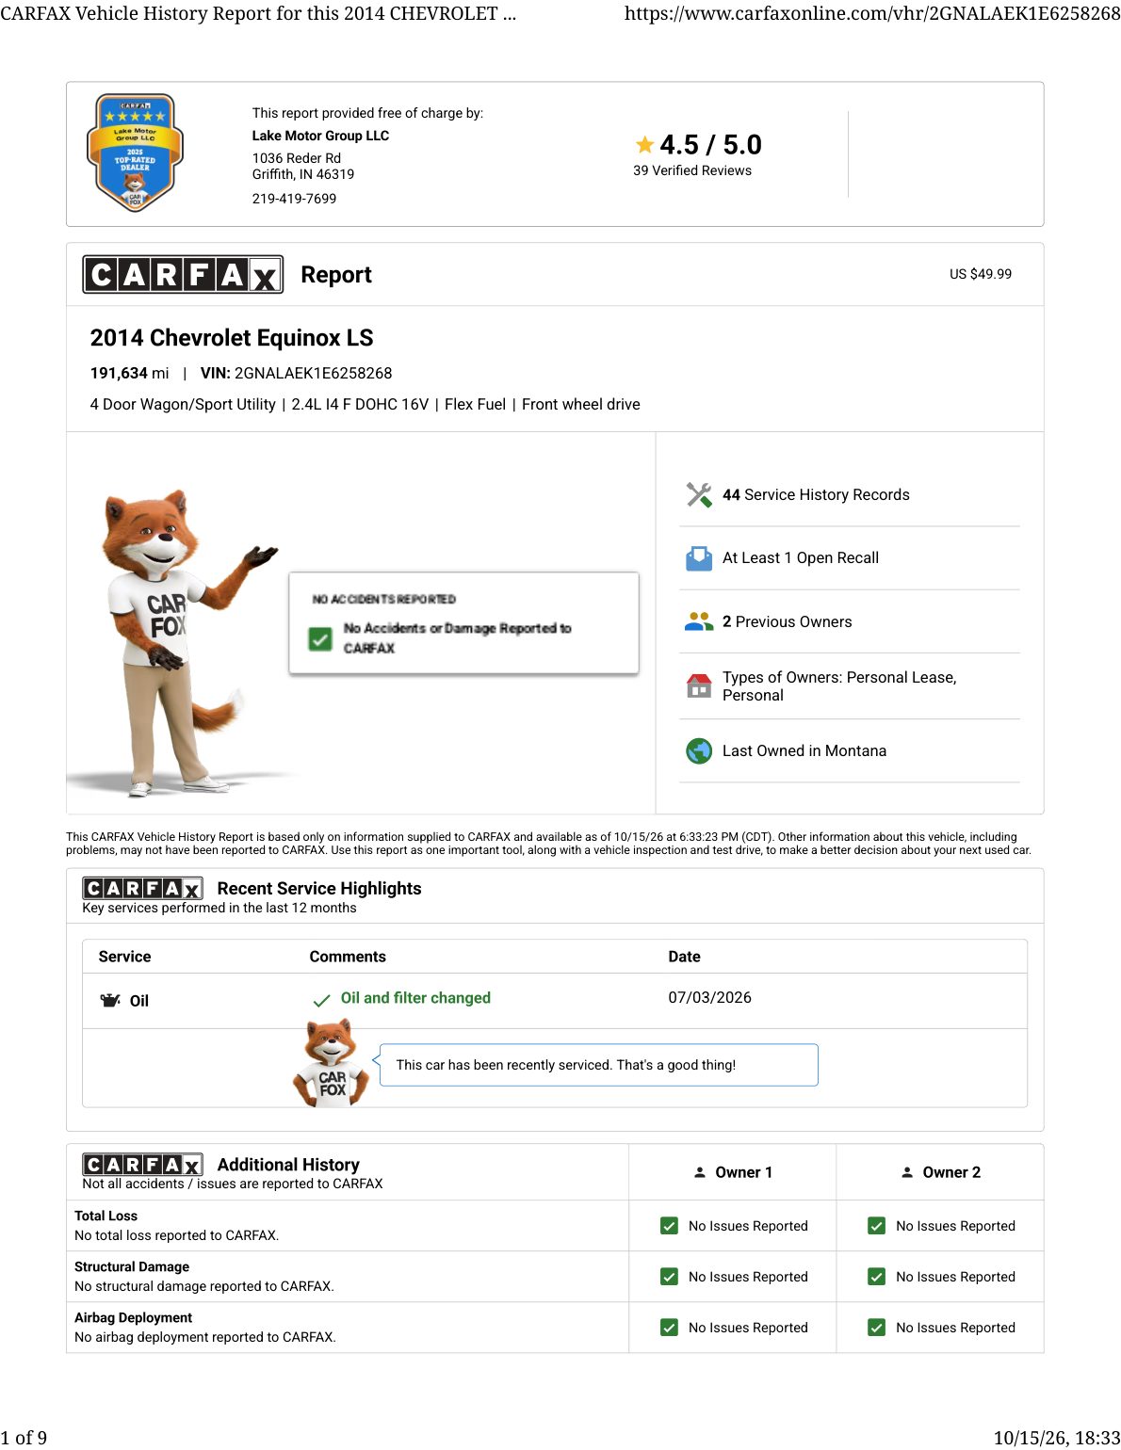The height and width of the screenshot is (1450, 1121).
Task: Click the CARFAX Report logo
Action: 183,274
